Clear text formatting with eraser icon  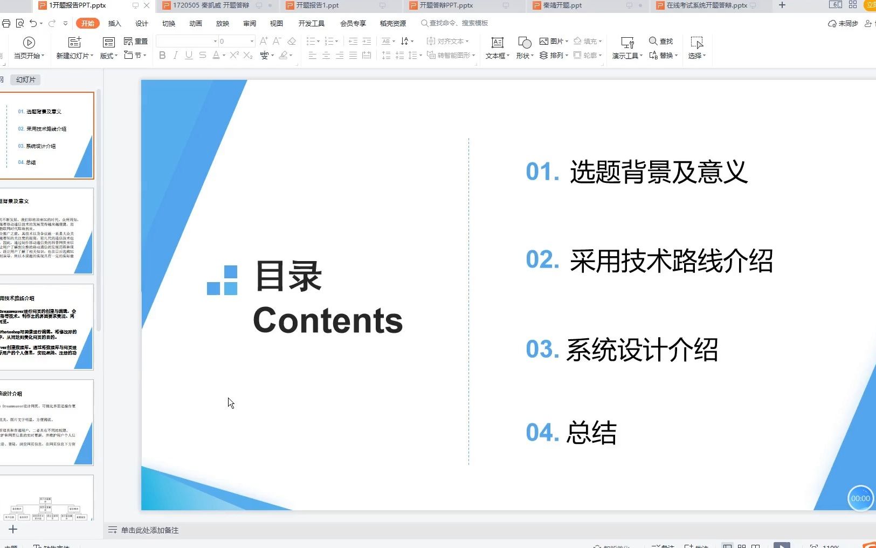pyautogui.click(x=292, y=41)
